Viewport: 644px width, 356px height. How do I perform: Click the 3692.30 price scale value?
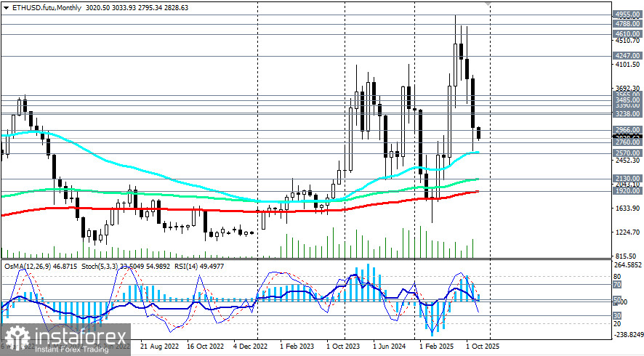pos(628,89)
